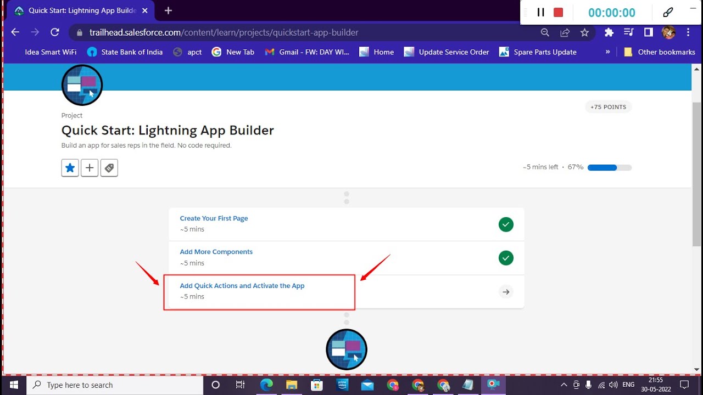The image size is (703, 395).
Task: Click the share page icon in address bar
Action: (x=565, y=32)
